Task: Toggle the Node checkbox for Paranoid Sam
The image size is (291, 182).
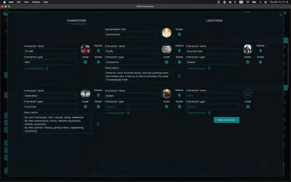Action: (248, 62)
